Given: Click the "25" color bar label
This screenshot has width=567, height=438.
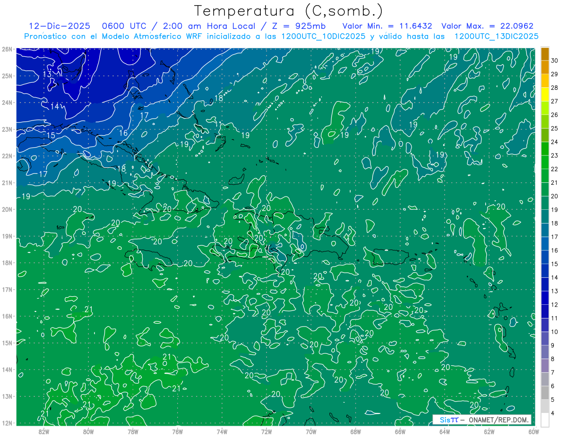Looking at the screenshot, I should 554,129.
